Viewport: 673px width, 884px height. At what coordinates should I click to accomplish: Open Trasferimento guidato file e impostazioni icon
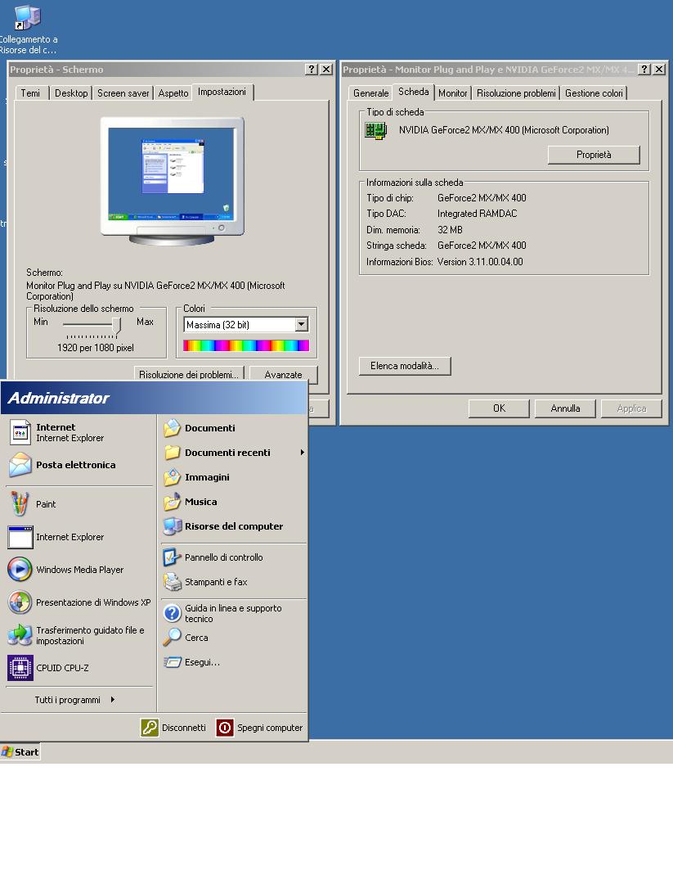(x=20, y=635)
